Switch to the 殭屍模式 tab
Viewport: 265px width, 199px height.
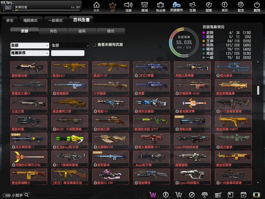(x=30, y=20)
